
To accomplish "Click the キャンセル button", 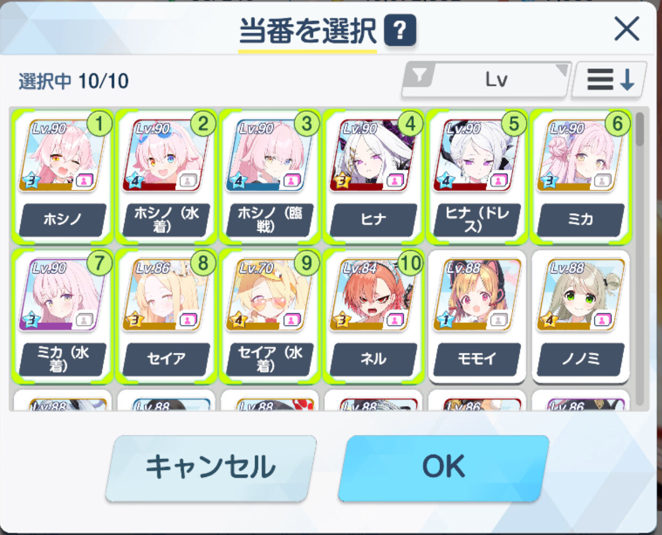I will click(x=211, y=467).
